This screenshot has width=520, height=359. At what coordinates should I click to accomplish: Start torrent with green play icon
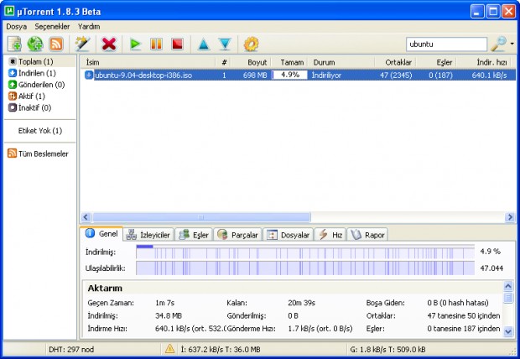coord(135,44)
